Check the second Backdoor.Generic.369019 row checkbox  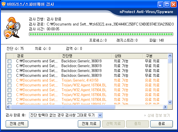click(10, 66)
